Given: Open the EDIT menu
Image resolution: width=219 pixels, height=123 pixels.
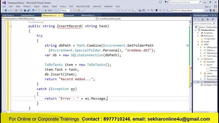Looking at the screenshot, I should 11,6.
